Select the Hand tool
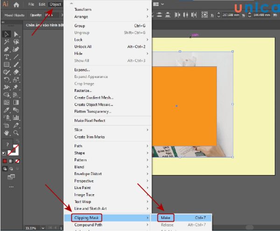 pos(7,133)
